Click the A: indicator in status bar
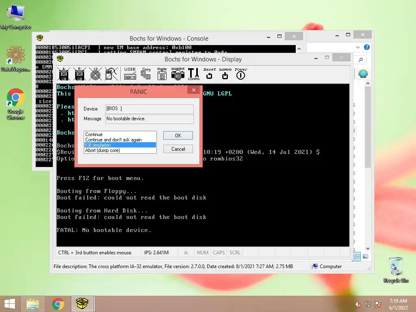Screen dimensions: 416x312 click(x=186, y=253)
